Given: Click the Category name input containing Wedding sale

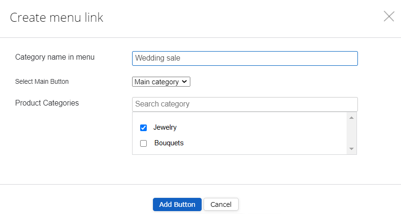Looking at the screenshot, I should coord(244,58).
